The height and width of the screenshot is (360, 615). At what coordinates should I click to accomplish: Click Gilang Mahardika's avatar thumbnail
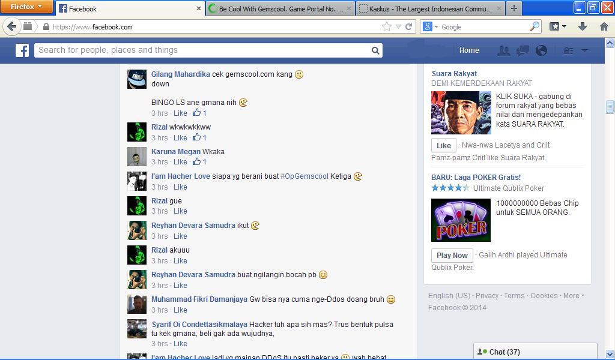click(137, 79)
